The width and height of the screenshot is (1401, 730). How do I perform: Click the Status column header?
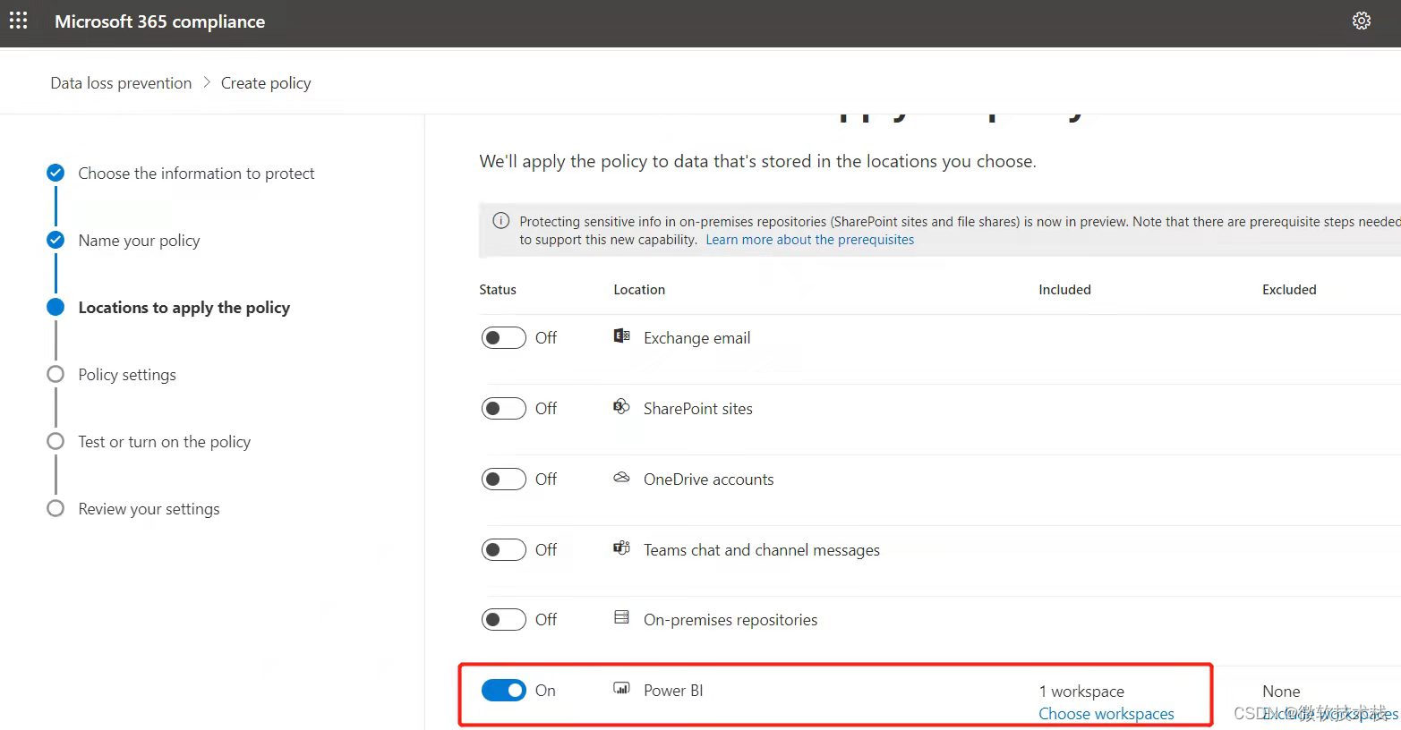[x=498, y=290]
